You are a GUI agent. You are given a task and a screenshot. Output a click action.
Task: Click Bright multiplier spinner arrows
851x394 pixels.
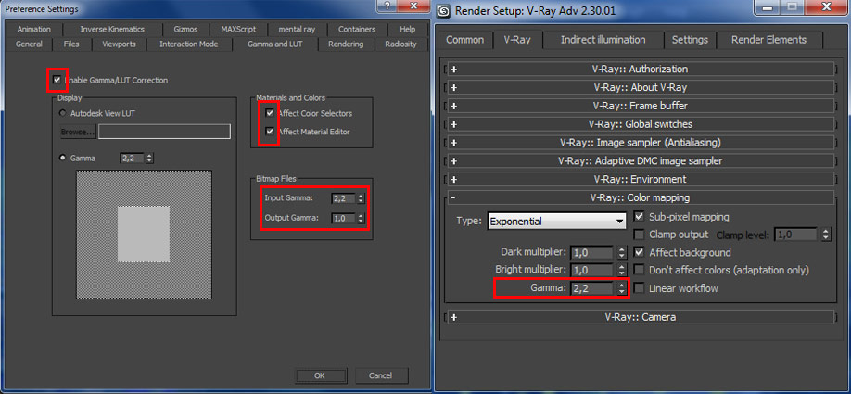click(622, 270)
